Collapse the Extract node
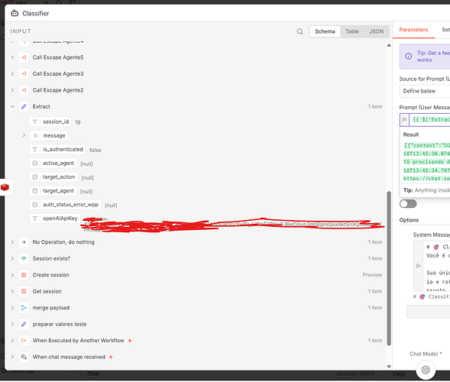 [12, 106]
